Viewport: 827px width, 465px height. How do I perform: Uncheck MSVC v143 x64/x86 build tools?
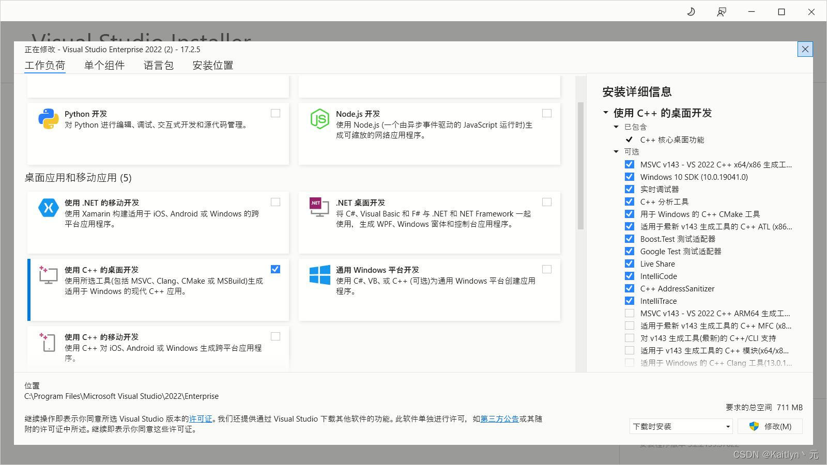tap(629, 164)
